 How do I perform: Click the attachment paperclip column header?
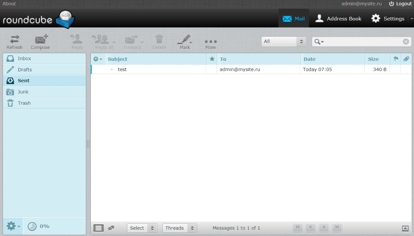(x=406, y=59)
